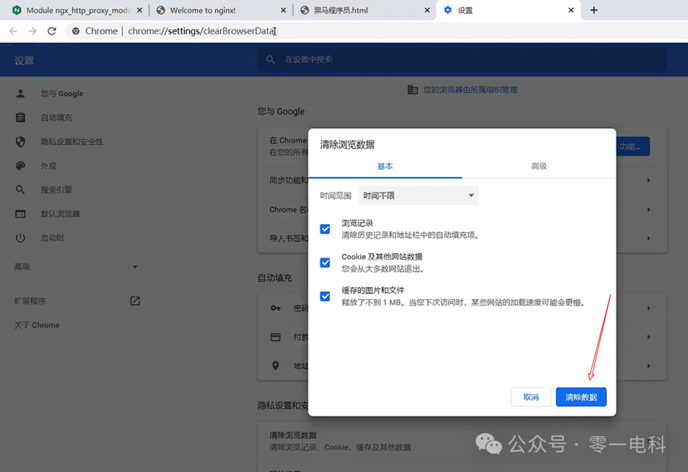
Task: Click the shield icon beside 隐私设置和安全性
Action: 20,141
